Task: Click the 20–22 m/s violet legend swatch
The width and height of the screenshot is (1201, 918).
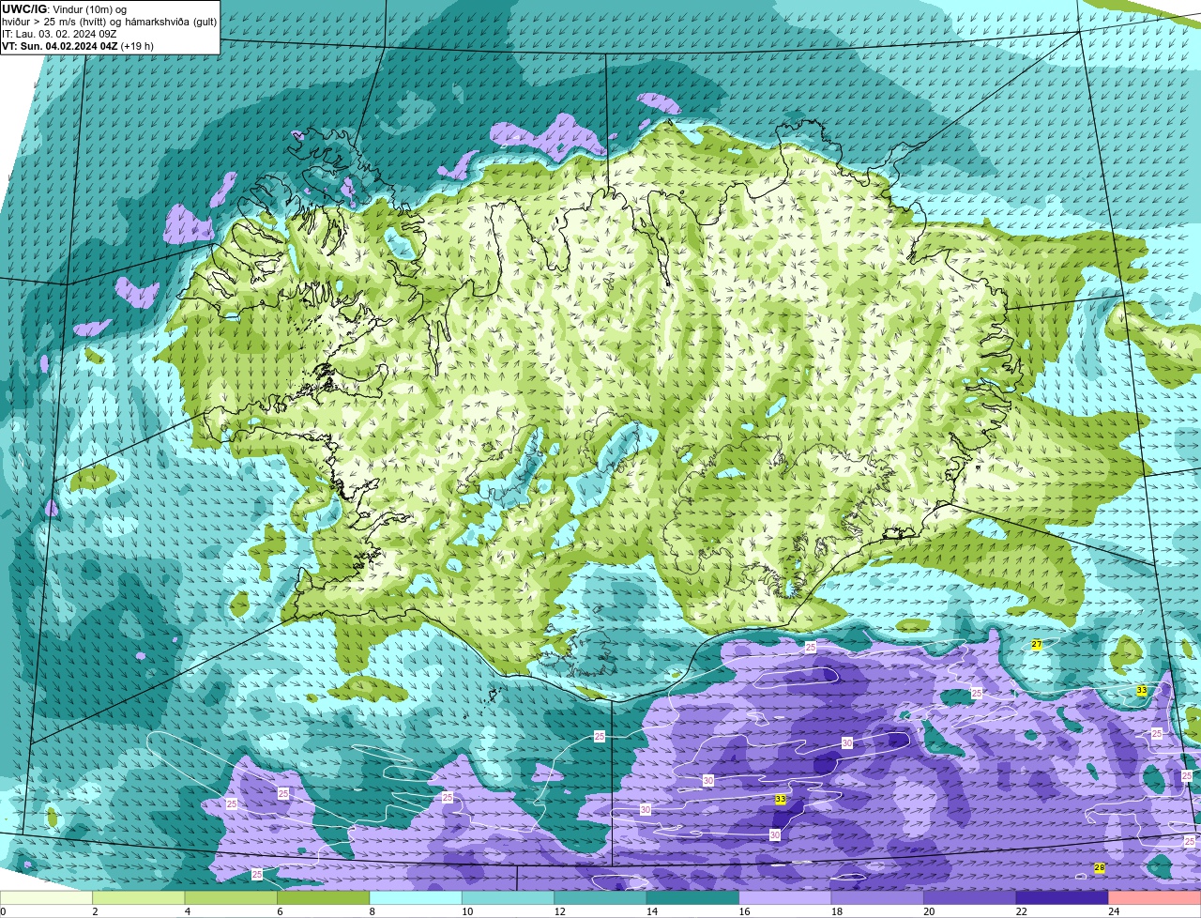Action: pos(971,898)
